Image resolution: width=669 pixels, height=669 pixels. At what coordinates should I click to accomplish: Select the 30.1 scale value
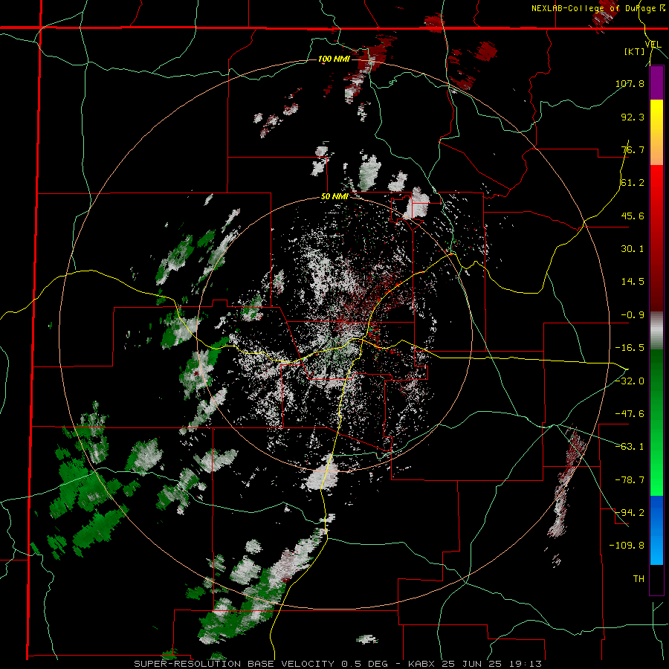(633, 249)
